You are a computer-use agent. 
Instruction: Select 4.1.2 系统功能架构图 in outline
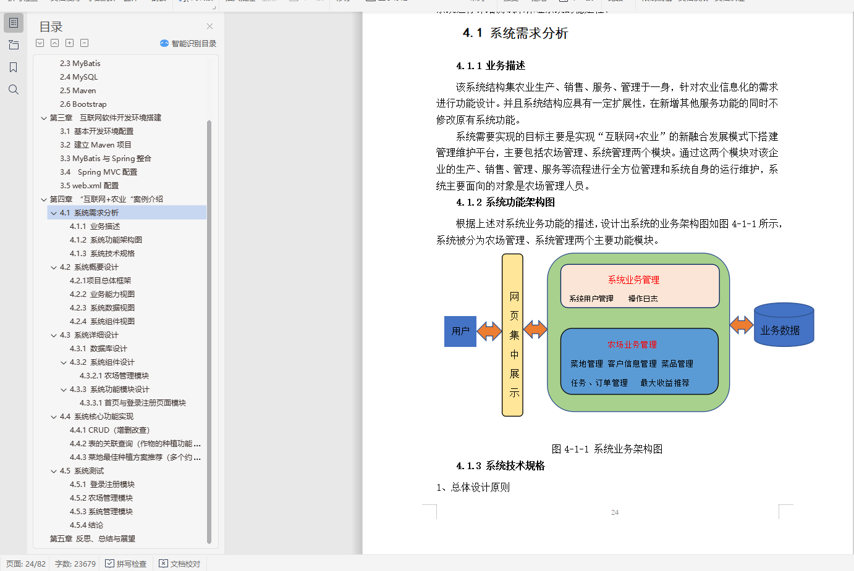(x=106, y=240)
